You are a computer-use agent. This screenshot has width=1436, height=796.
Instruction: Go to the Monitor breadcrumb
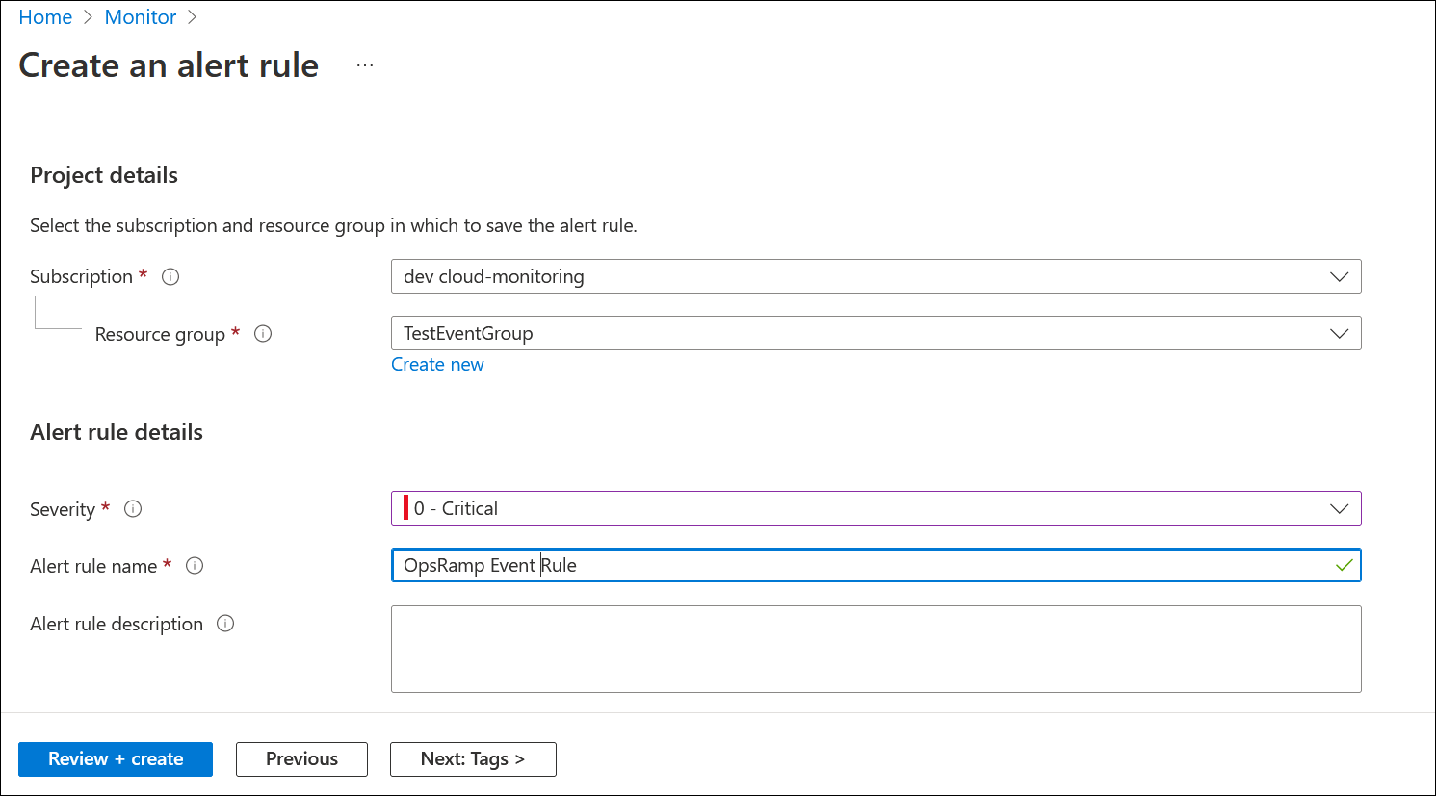pyautogui.click(x=141, y=17)
